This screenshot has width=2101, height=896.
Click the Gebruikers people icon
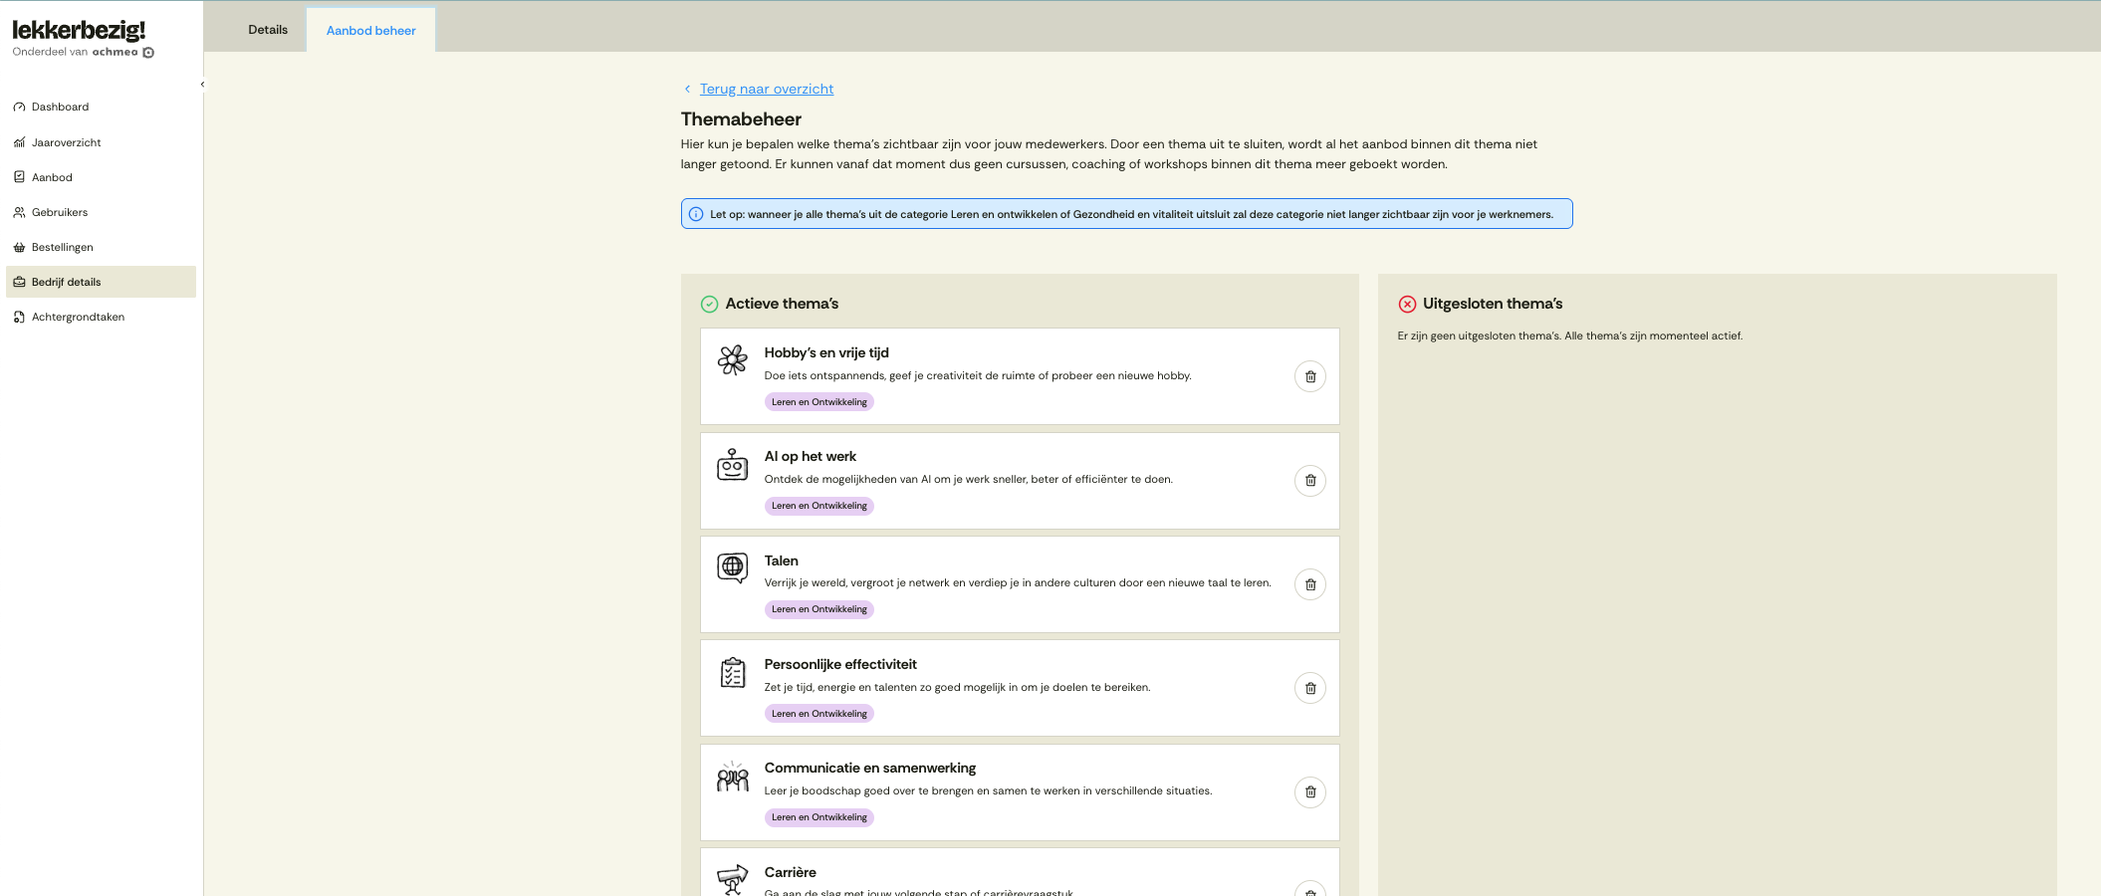[x=19, y=212]
